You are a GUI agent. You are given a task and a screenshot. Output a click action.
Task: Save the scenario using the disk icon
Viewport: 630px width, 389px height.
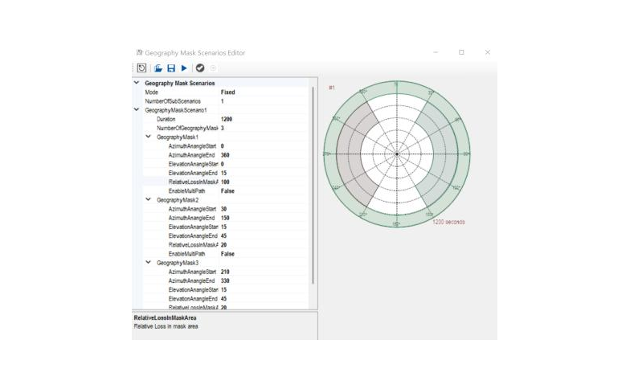click(171, 69)
